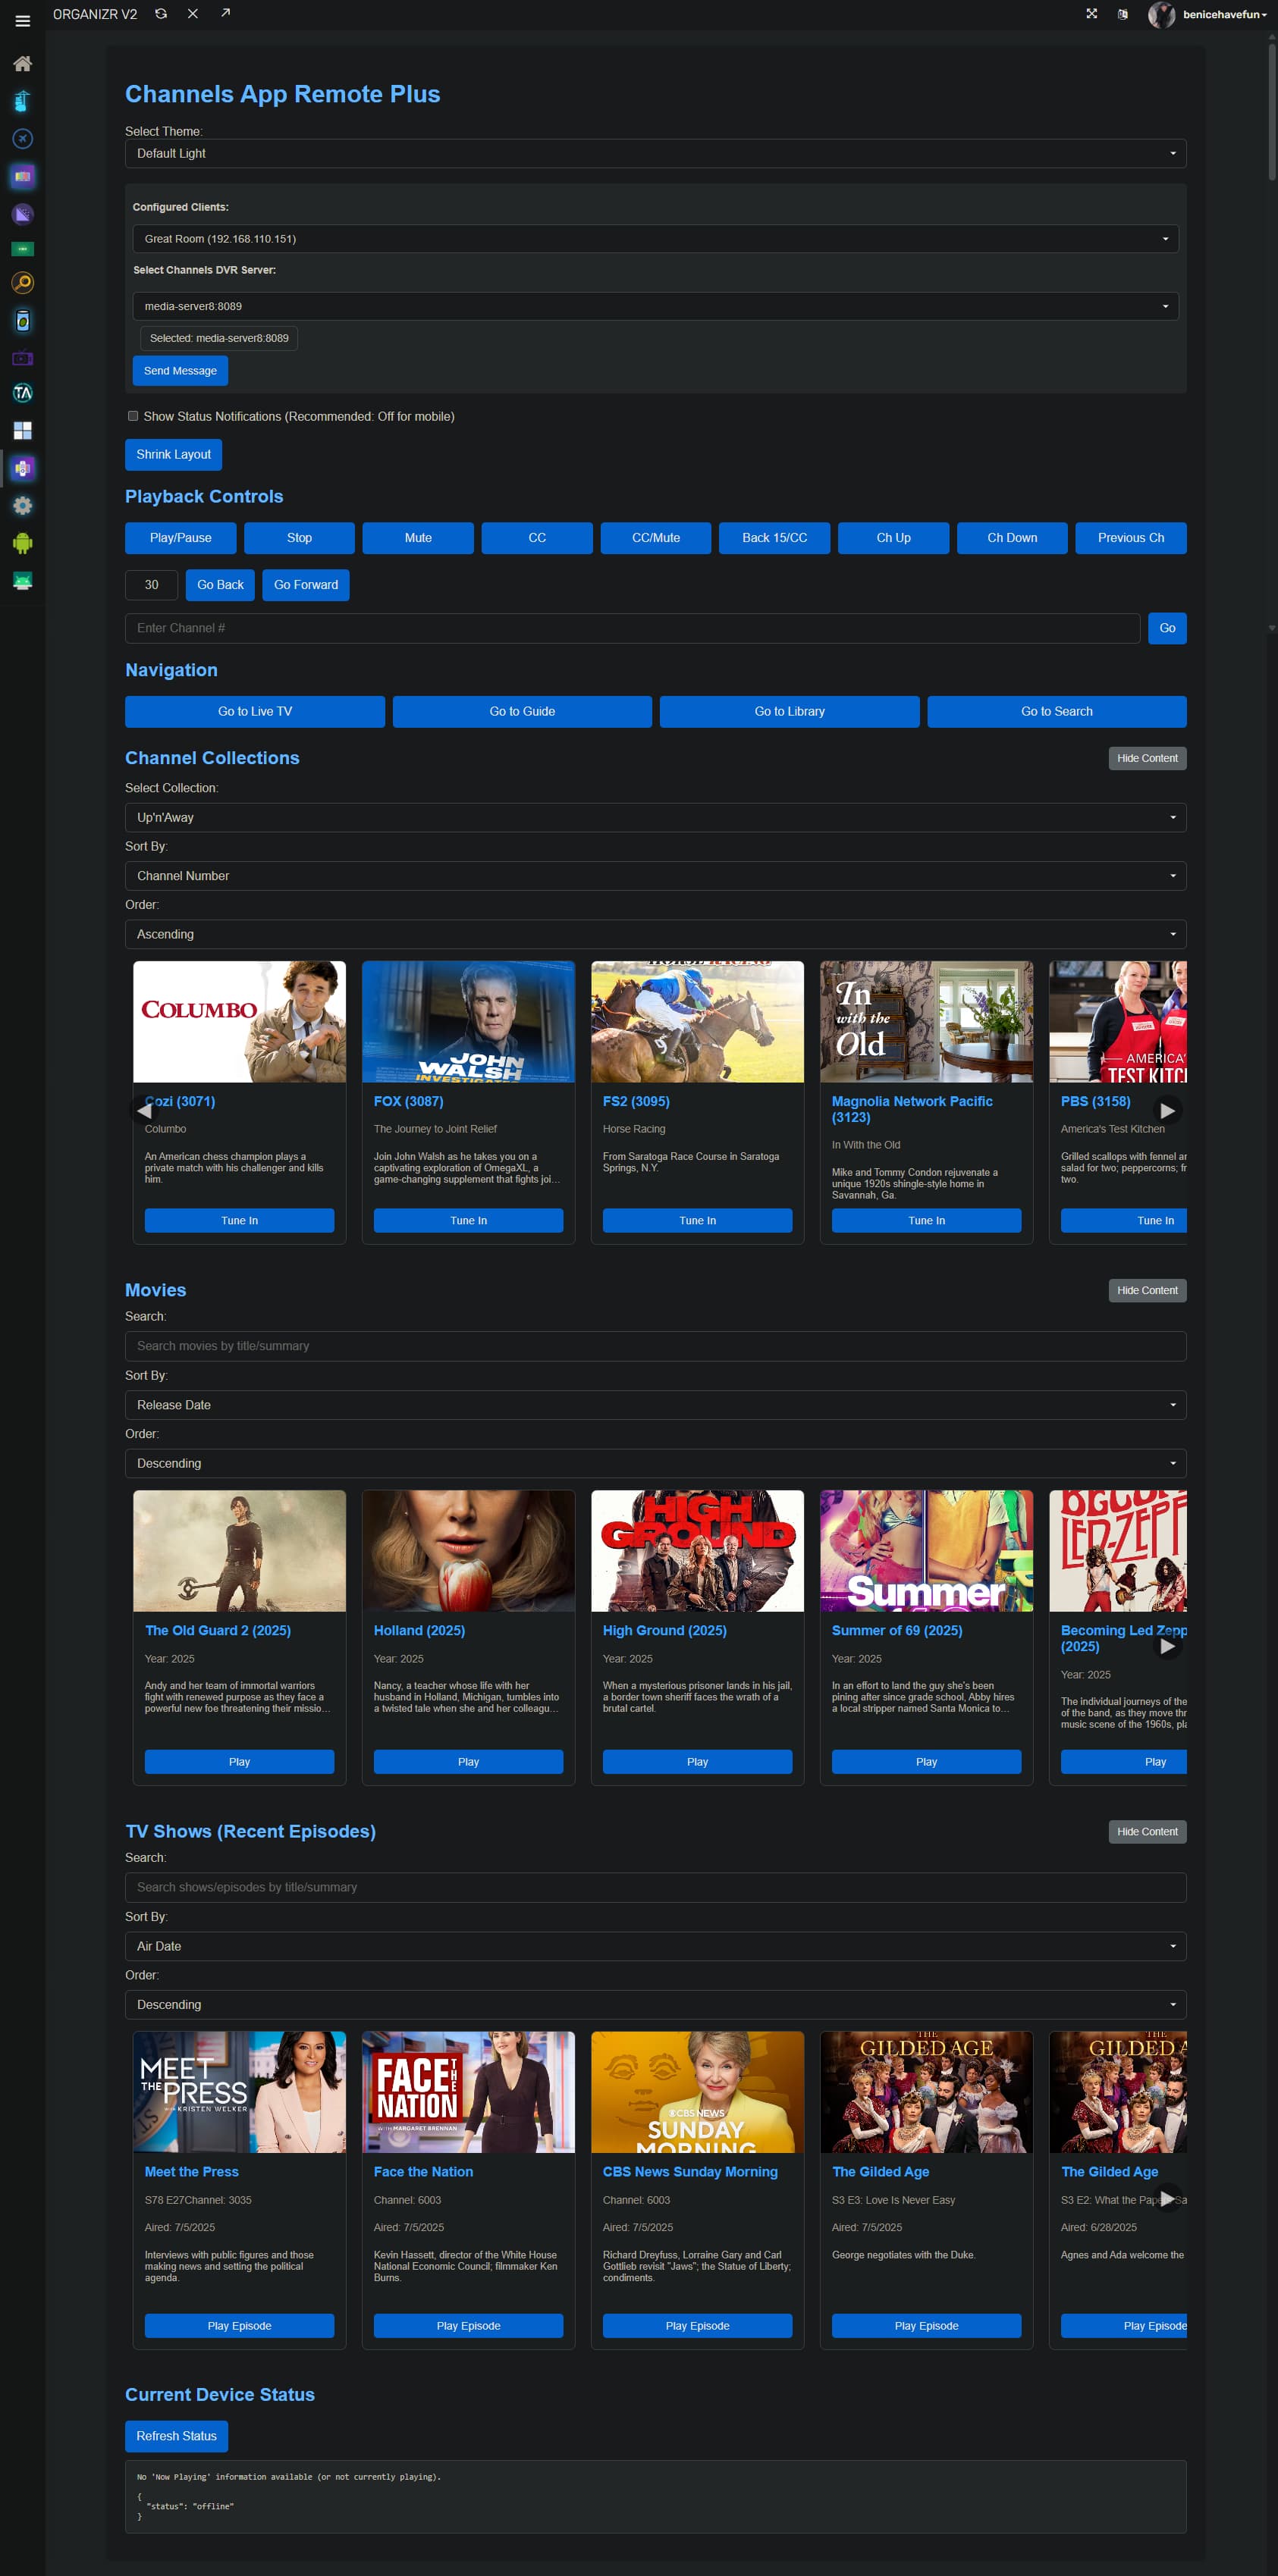Open the gear settings sidebar icon
Viewport: 1278px width, 2576px height.
[x=22, y=506]
